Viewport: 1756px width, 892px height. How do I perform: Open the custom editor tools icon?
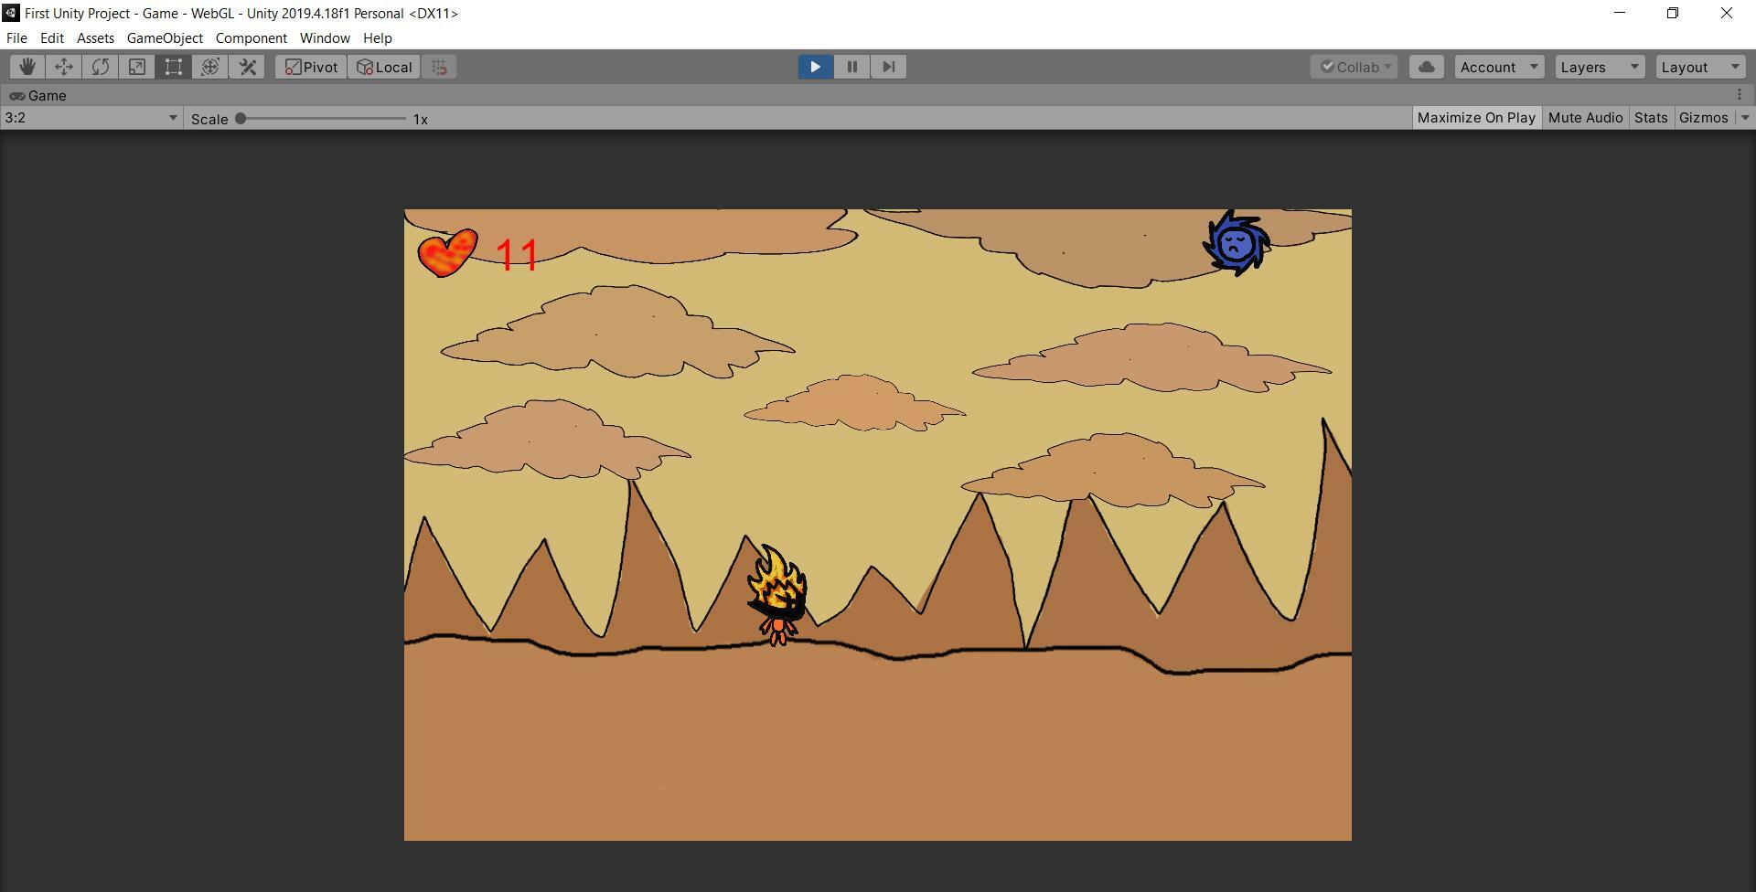click(x=248, y=67)
